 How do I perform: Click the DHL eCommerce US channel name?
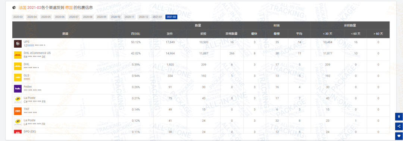point(37,53)
